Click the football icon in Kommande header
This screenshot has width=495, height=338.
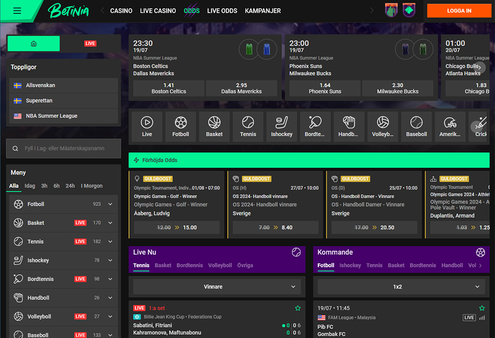(480, 252)
